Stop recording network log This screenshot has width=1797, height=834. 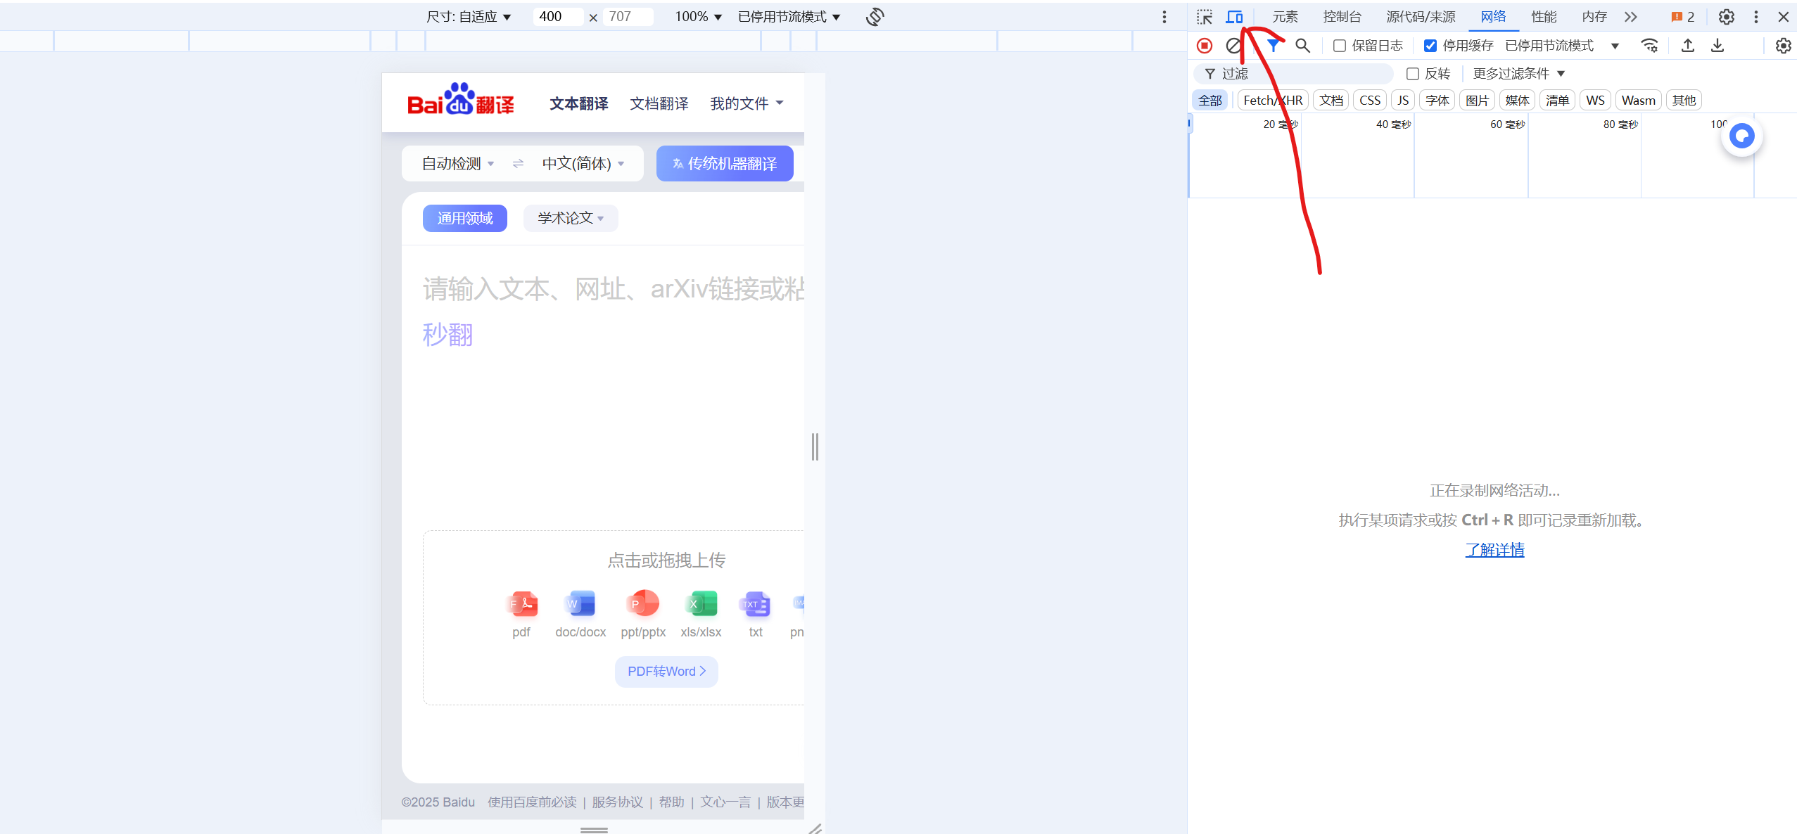[x=1205, y=46]
